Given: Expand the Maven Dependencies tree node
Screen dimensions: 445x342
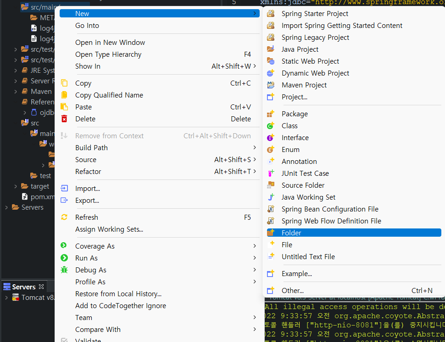Looking at the screenshot, I should [16, 92].
